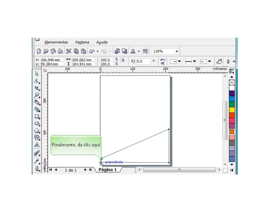The width and height of the screenshot is (271, 203).
Task: Select the Rectangle tool
Action: click(37, 117)
